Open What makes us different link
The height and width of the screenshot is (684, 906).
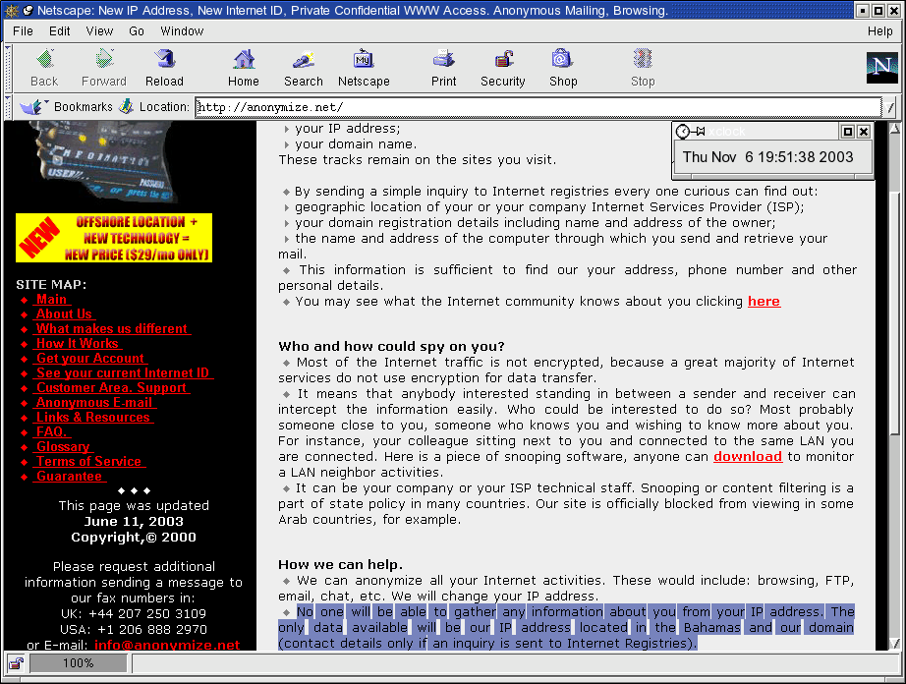[111, 328]
